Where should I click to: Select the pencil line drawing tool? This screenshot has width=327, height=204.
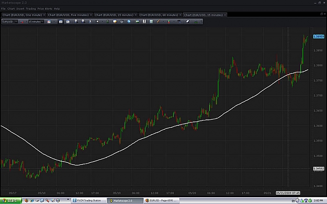coord(159,21)
